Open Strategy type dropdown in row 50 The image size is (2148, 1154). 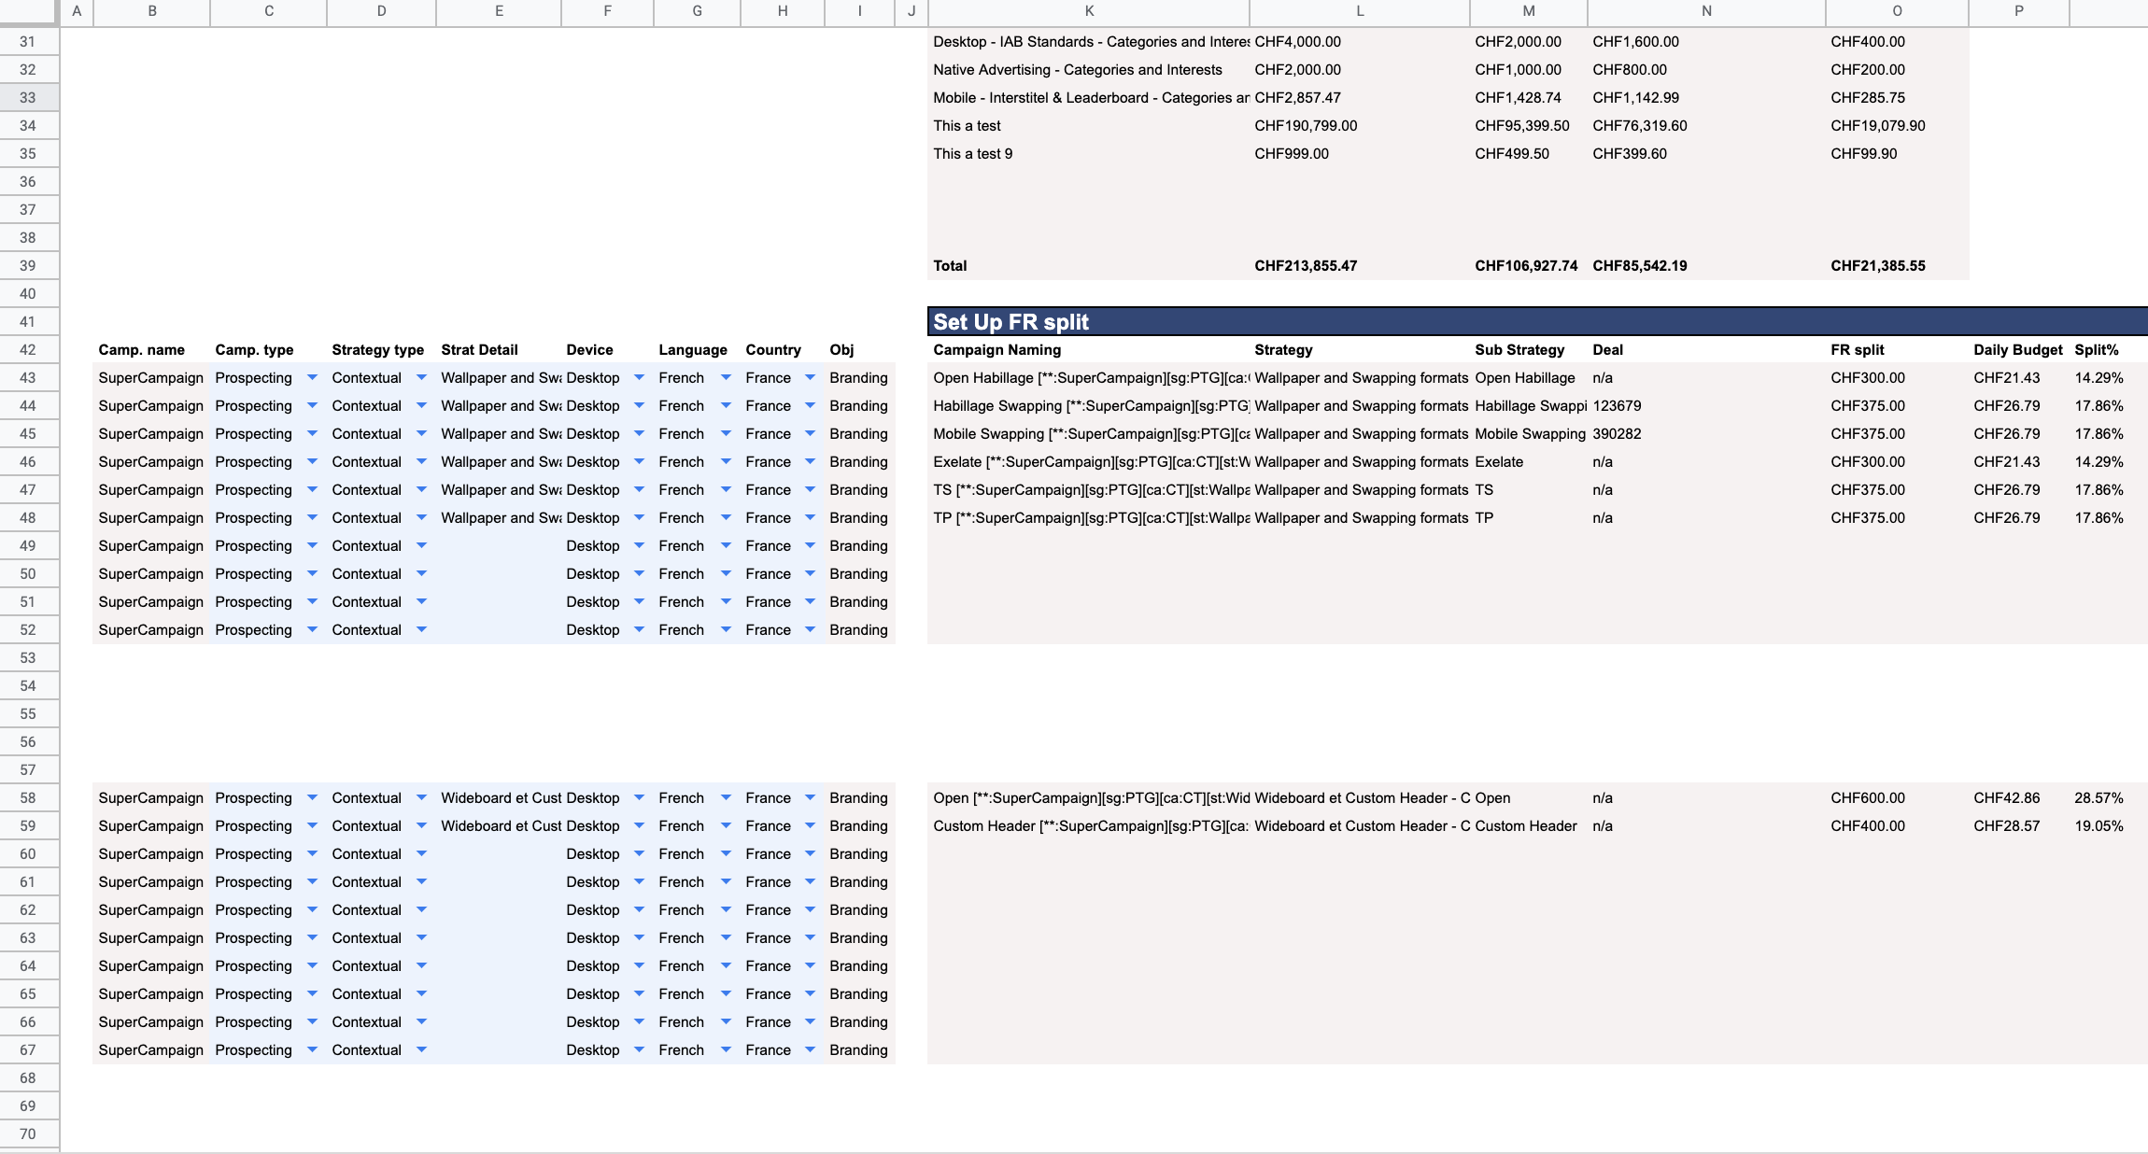click(x=421, y=574)
